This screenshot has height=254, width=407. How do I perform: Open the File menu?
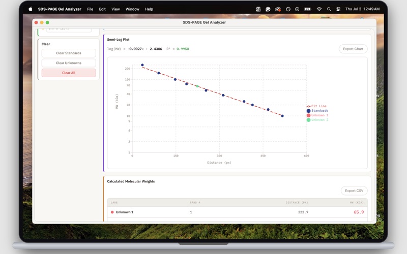[90, 9]
